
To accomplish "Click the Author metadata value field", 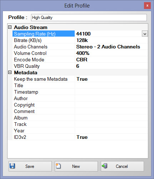I will tap(111, 98).
